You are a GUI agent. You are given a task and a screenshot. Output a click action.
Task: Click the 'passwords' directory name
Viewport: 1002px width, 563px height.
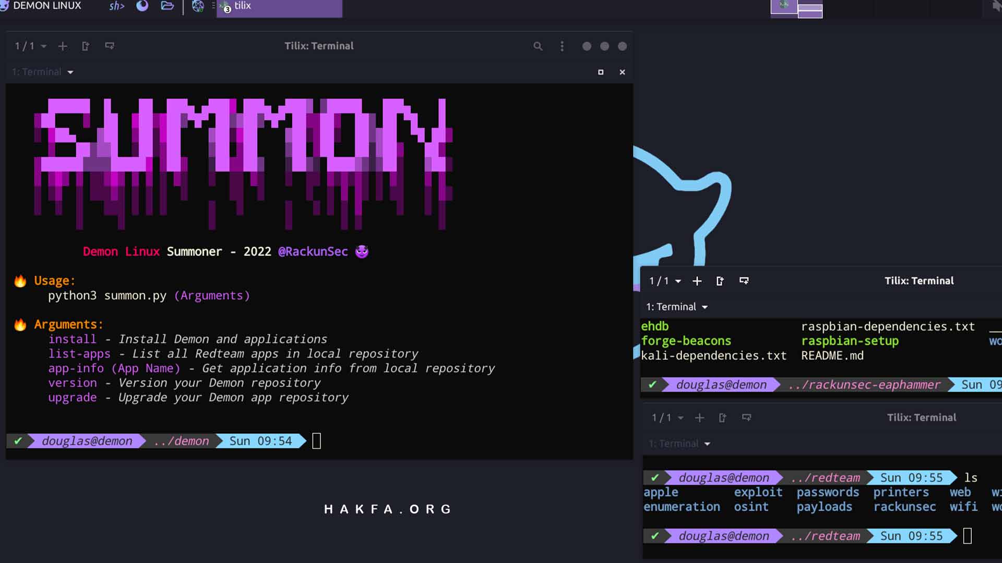coord(828,493)
